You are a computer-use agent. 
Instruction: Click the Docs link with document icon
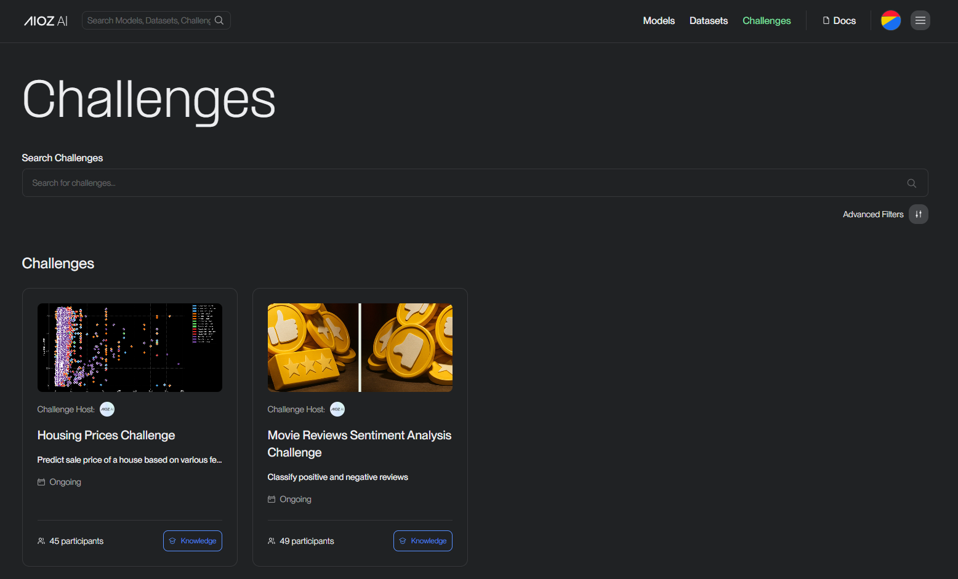[839, 21]
